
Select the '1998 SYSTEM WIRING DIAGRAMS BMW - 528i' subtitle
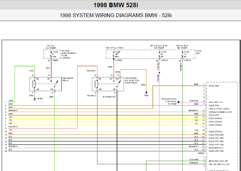116,15
